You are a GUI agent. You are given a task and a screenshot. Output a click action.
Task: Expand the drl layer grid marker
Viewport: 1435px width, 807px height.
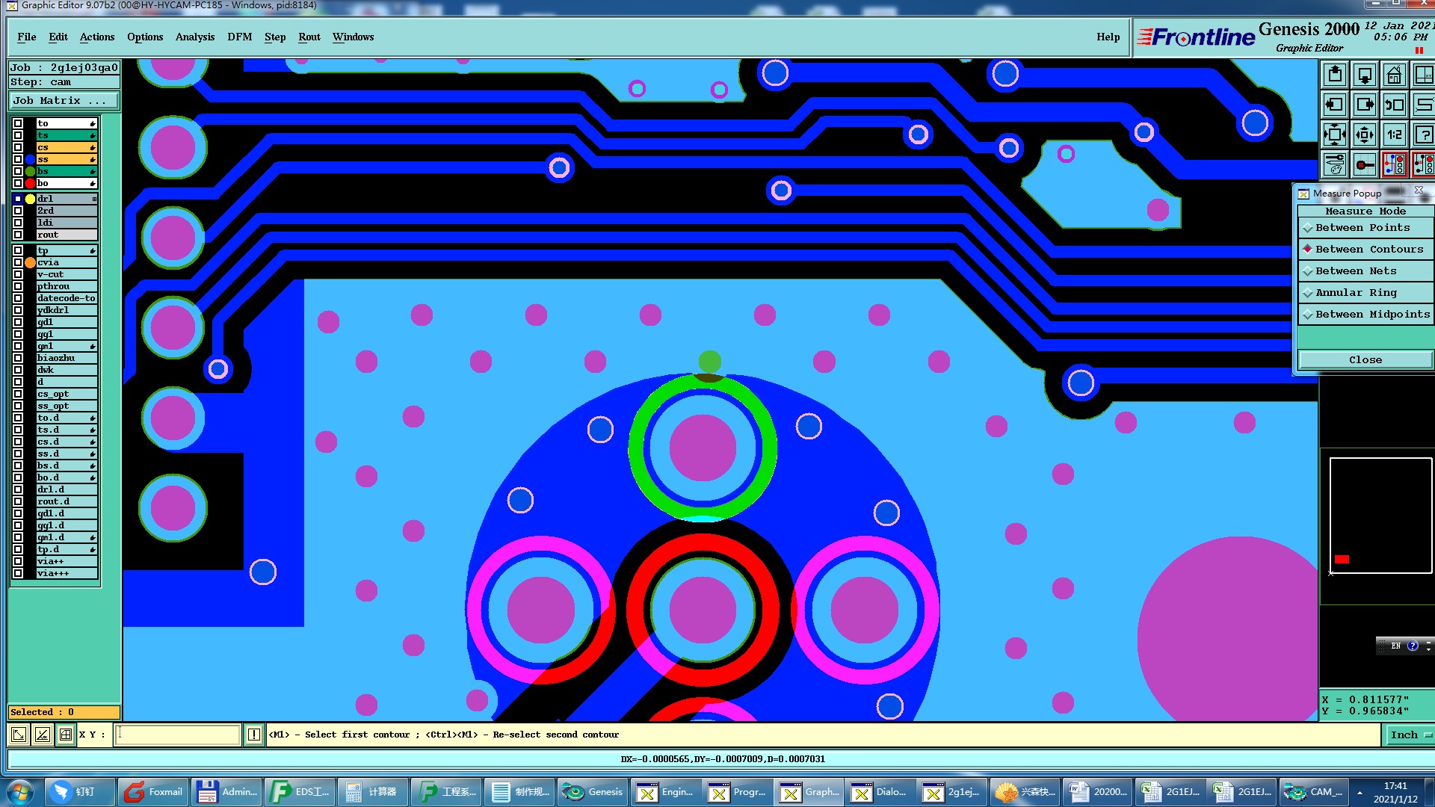tap(94, 199)
